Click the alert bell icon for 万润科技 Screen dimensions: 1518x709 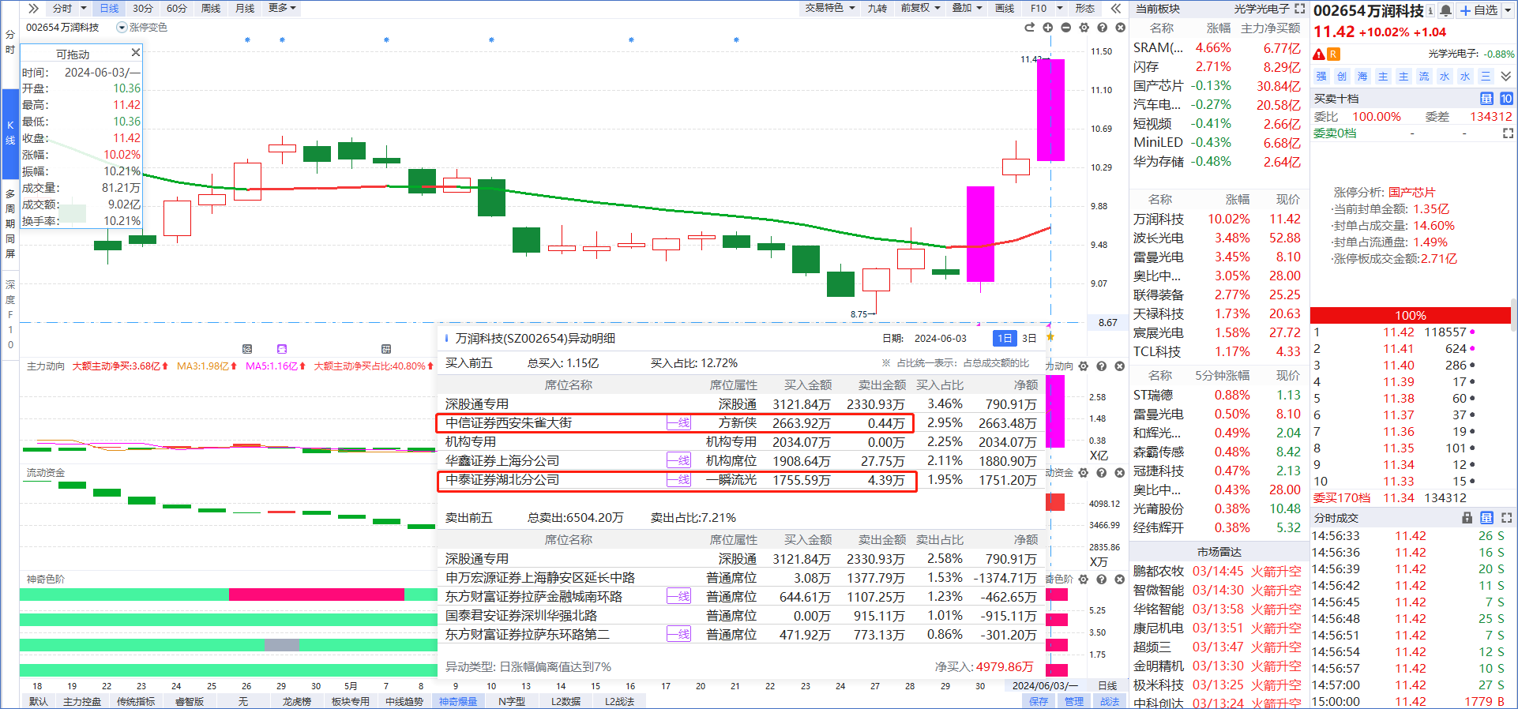point(1445,10)
